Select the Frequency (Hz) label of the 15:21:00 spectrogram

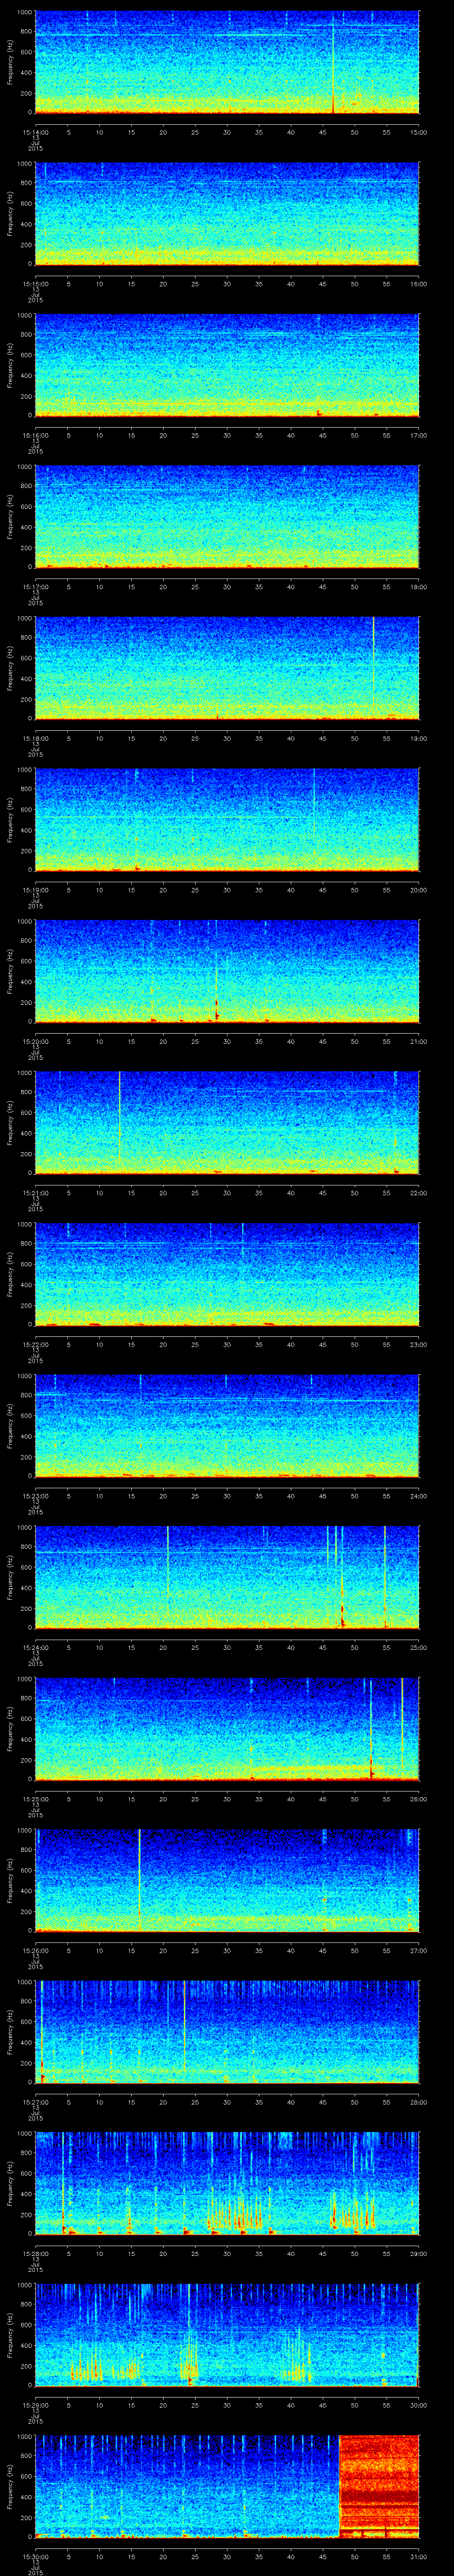pos(10,1122)
